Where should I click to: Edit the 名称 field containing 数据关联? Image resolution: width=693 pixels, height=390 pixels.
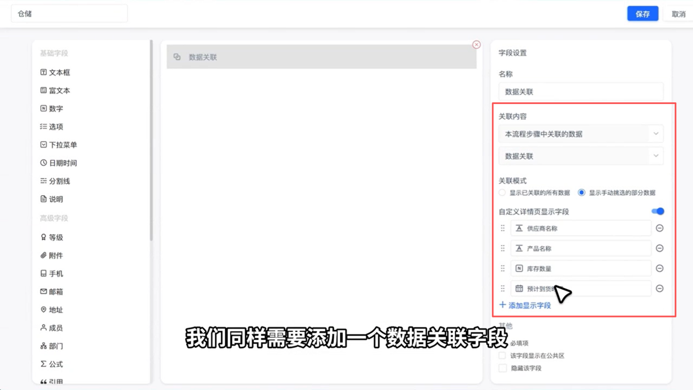pyautogui.click(x=581, y=91)
